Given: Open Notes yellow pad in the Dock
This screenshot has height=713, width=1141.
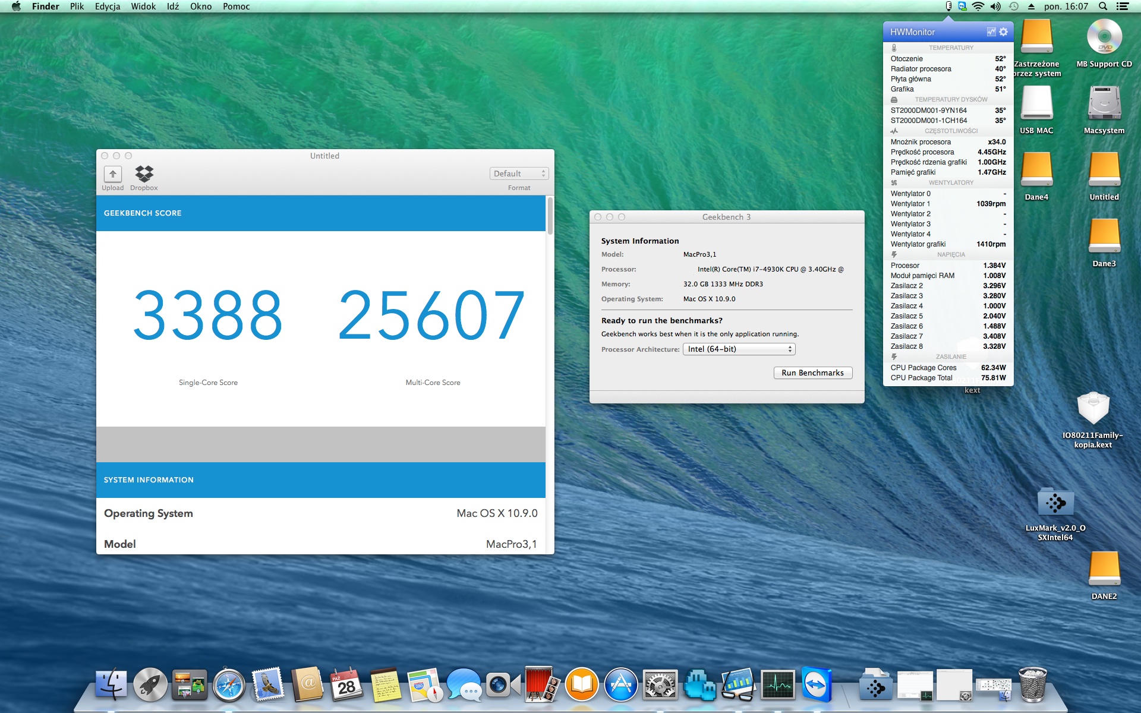Looking at the screenshot, I should click(x=385, y=685).
